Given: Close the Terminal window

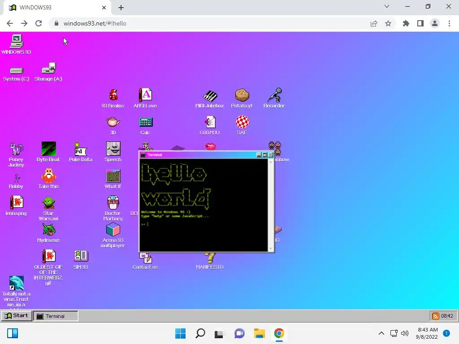Looking at the screenshot, I should click(271, 155).
